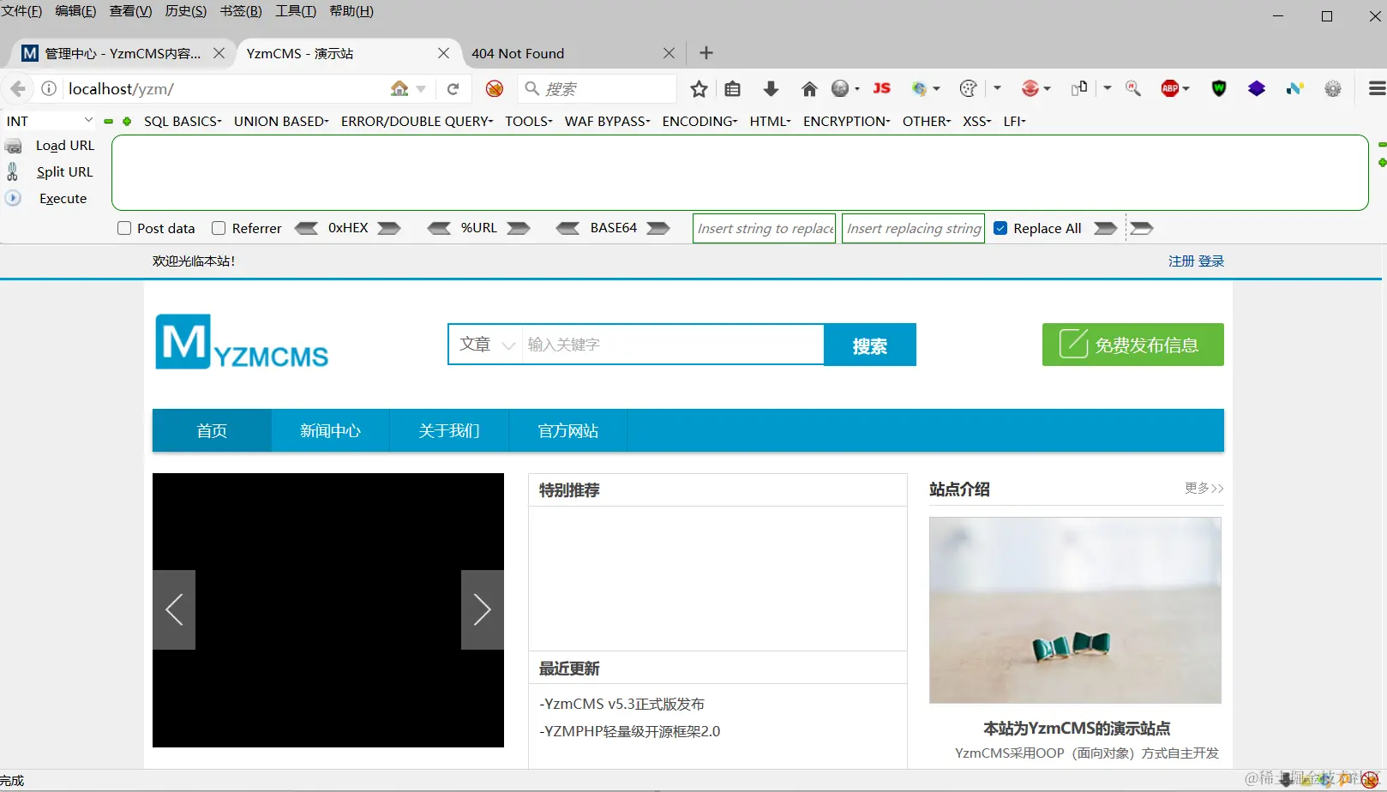Open the 注册 registration link

pos(1181,261)
